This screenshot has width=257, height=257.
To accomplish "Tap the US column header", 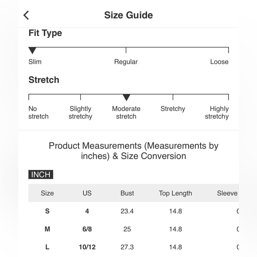I will [87, 193].
